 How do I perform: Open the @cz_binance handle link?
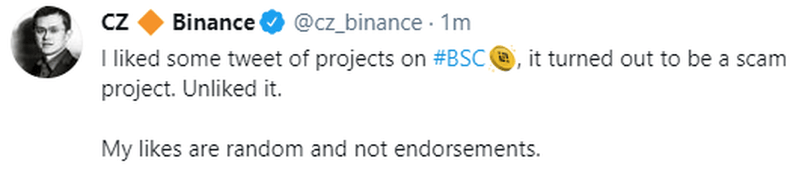(x=358, y=23)
